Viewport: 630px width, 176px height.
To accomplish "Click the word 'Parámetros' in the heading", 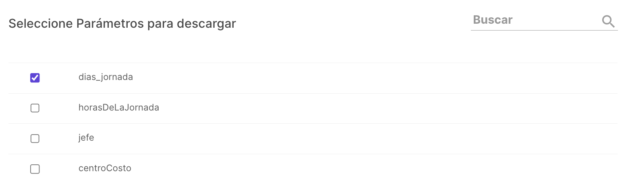I will 110,24.
